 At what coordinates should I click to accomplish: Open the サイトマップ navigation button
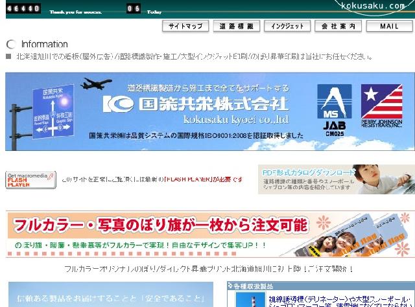[185, 26]
